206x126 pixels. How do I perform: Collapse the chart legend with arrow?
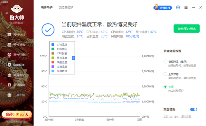[73, 58]
